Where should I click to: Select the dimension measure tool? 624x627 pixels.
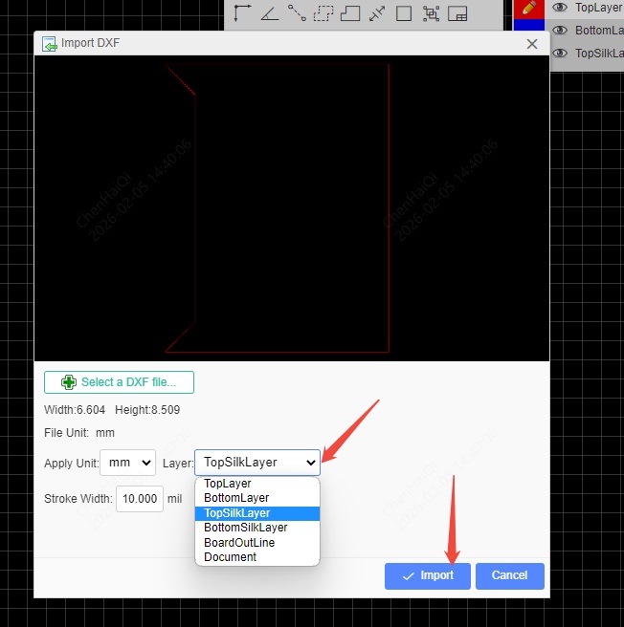pos(377,13)
